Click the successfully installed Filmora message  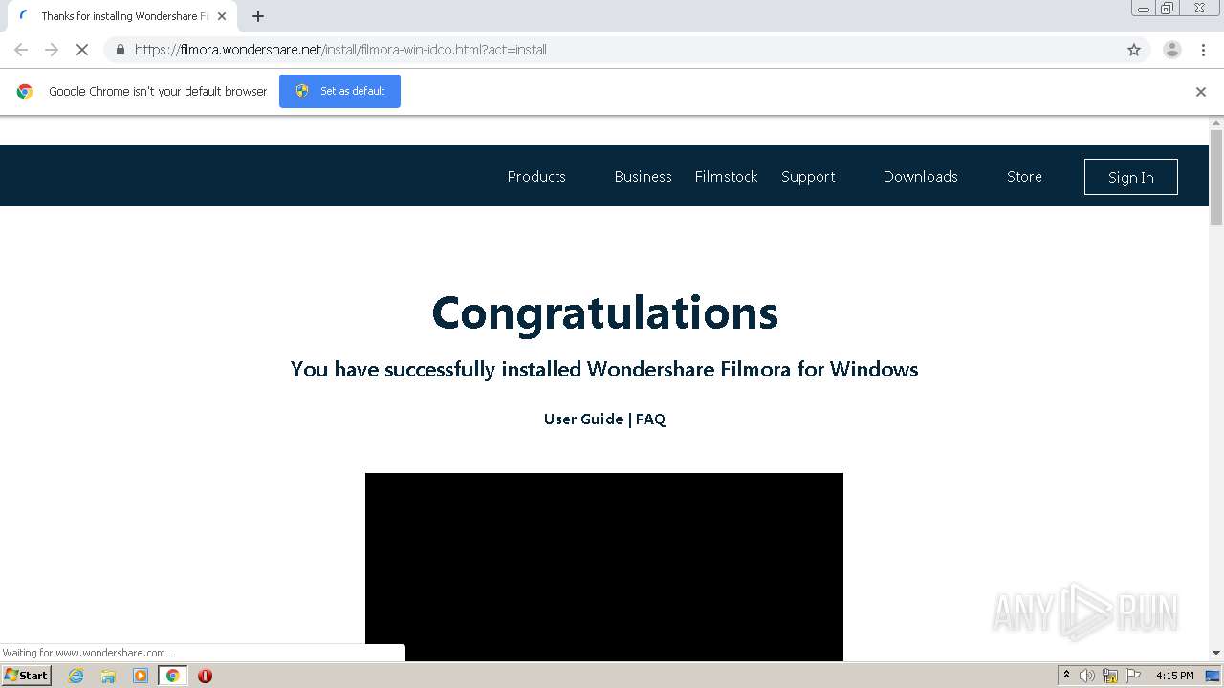pyautogui.click(x=604, y=369)
